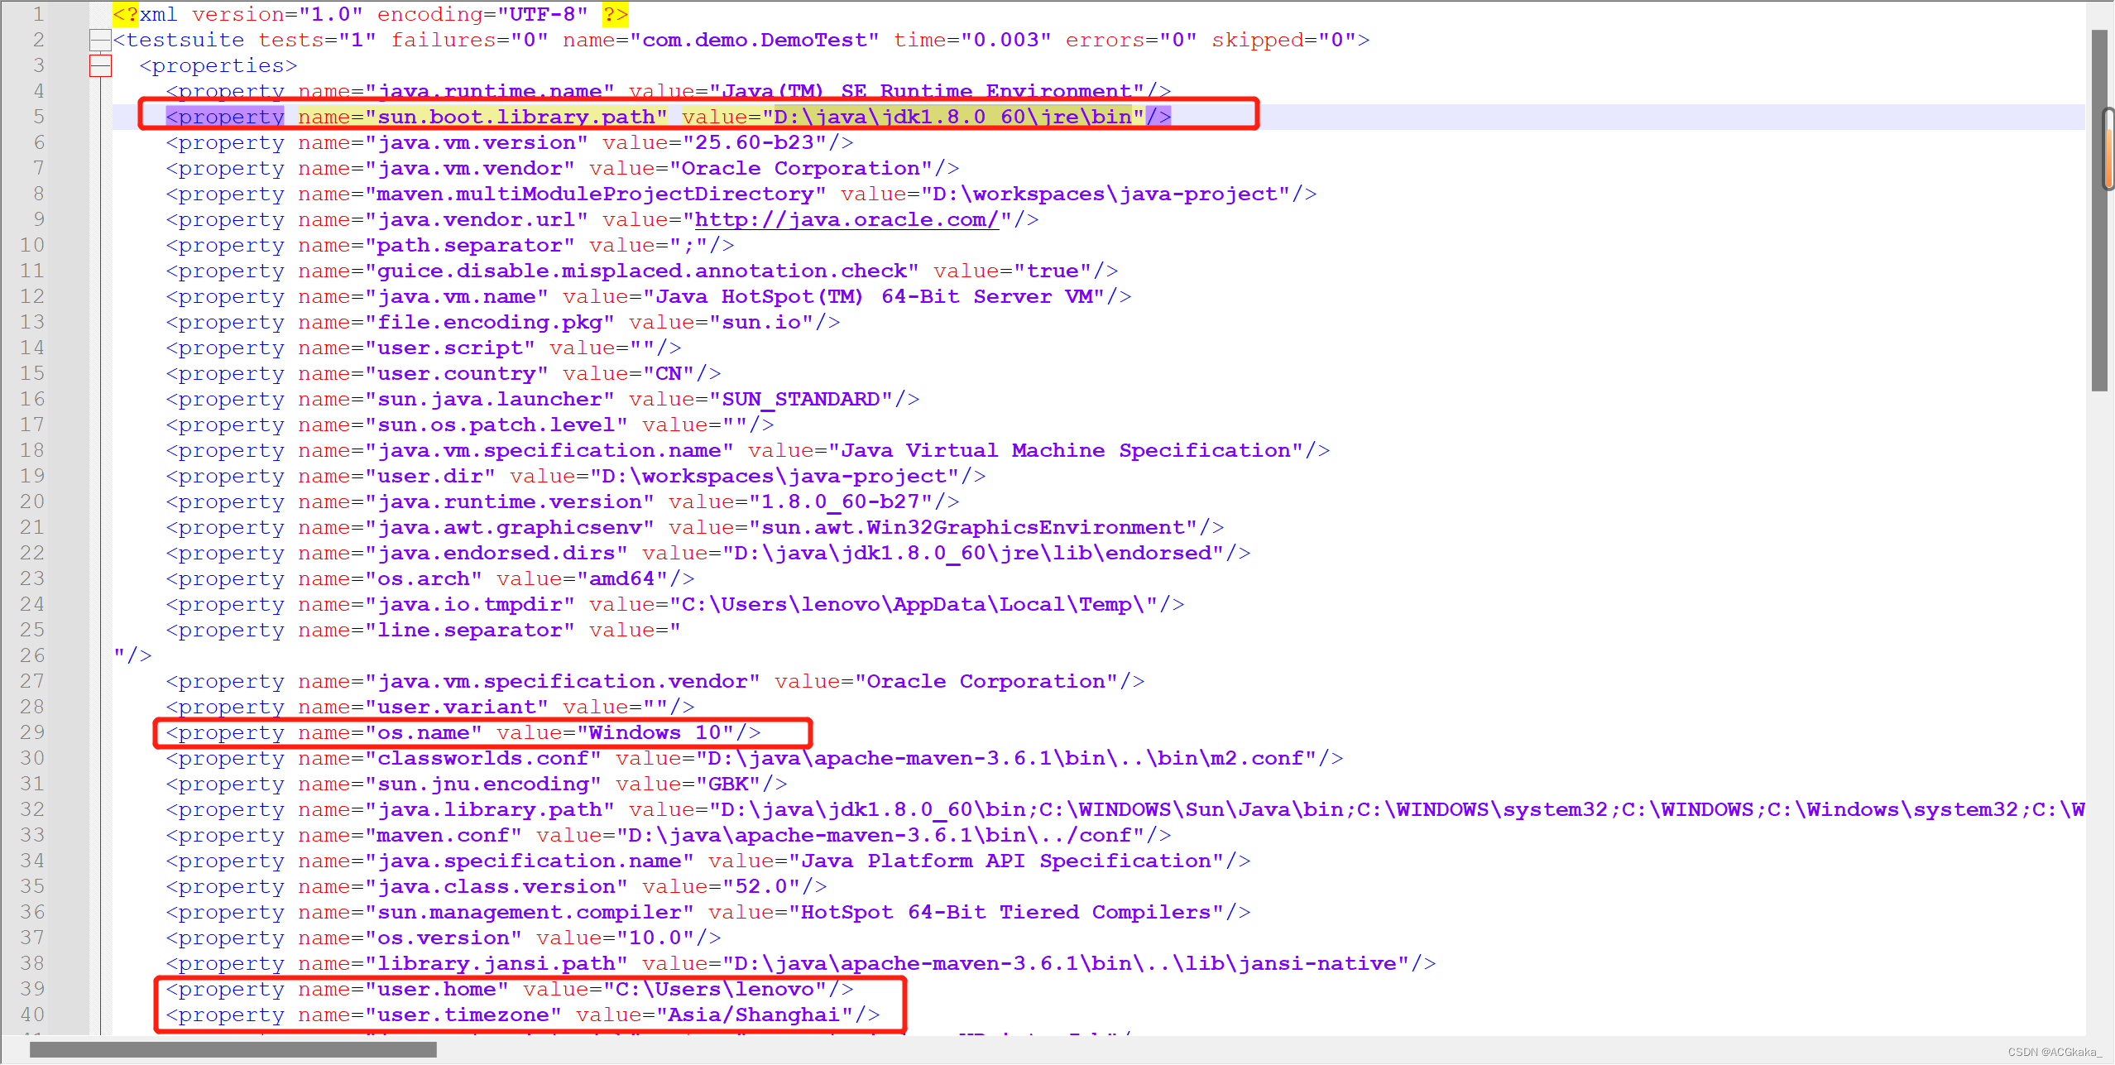Image resolution: width=2115 pixels, height=1065 pixels.
Task: Click the sun.awt.Win32GraphicsEnvironment value
Action: pos(973,527)
